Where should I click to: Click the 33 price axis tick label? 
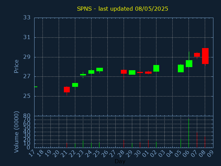pyautogui.click(x=27, y=18)
